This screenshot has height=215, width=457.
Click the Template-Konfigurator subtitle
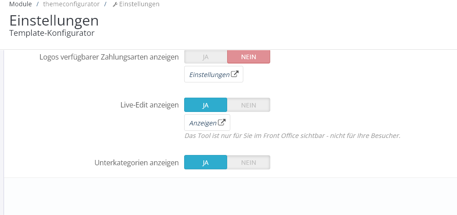coord(52,33)
